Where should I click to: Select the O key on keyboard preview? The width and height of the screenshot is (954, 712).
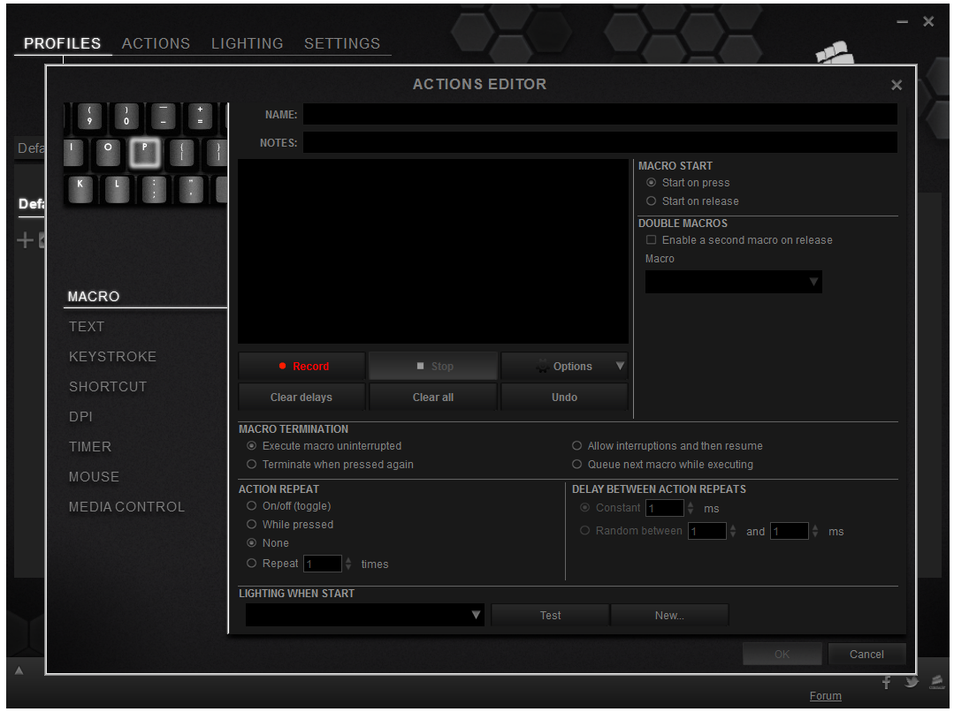tap(108, 153)
